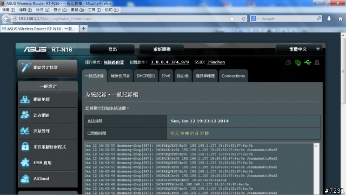The width and height of the screenshot is (346, 195).
Task: Click the network setup wizard wand icon
Action: coord(26,67)
